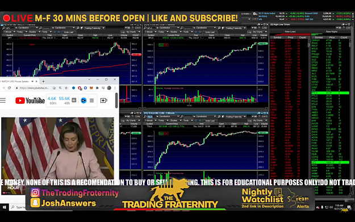
Task: Click the symbol search magnifier in the NFLX chart
Action: click(x=145, y=28)
